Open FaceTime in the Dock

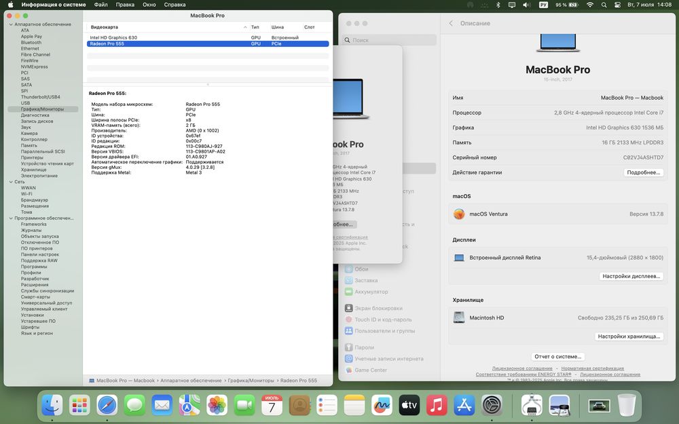click(244, 406)
